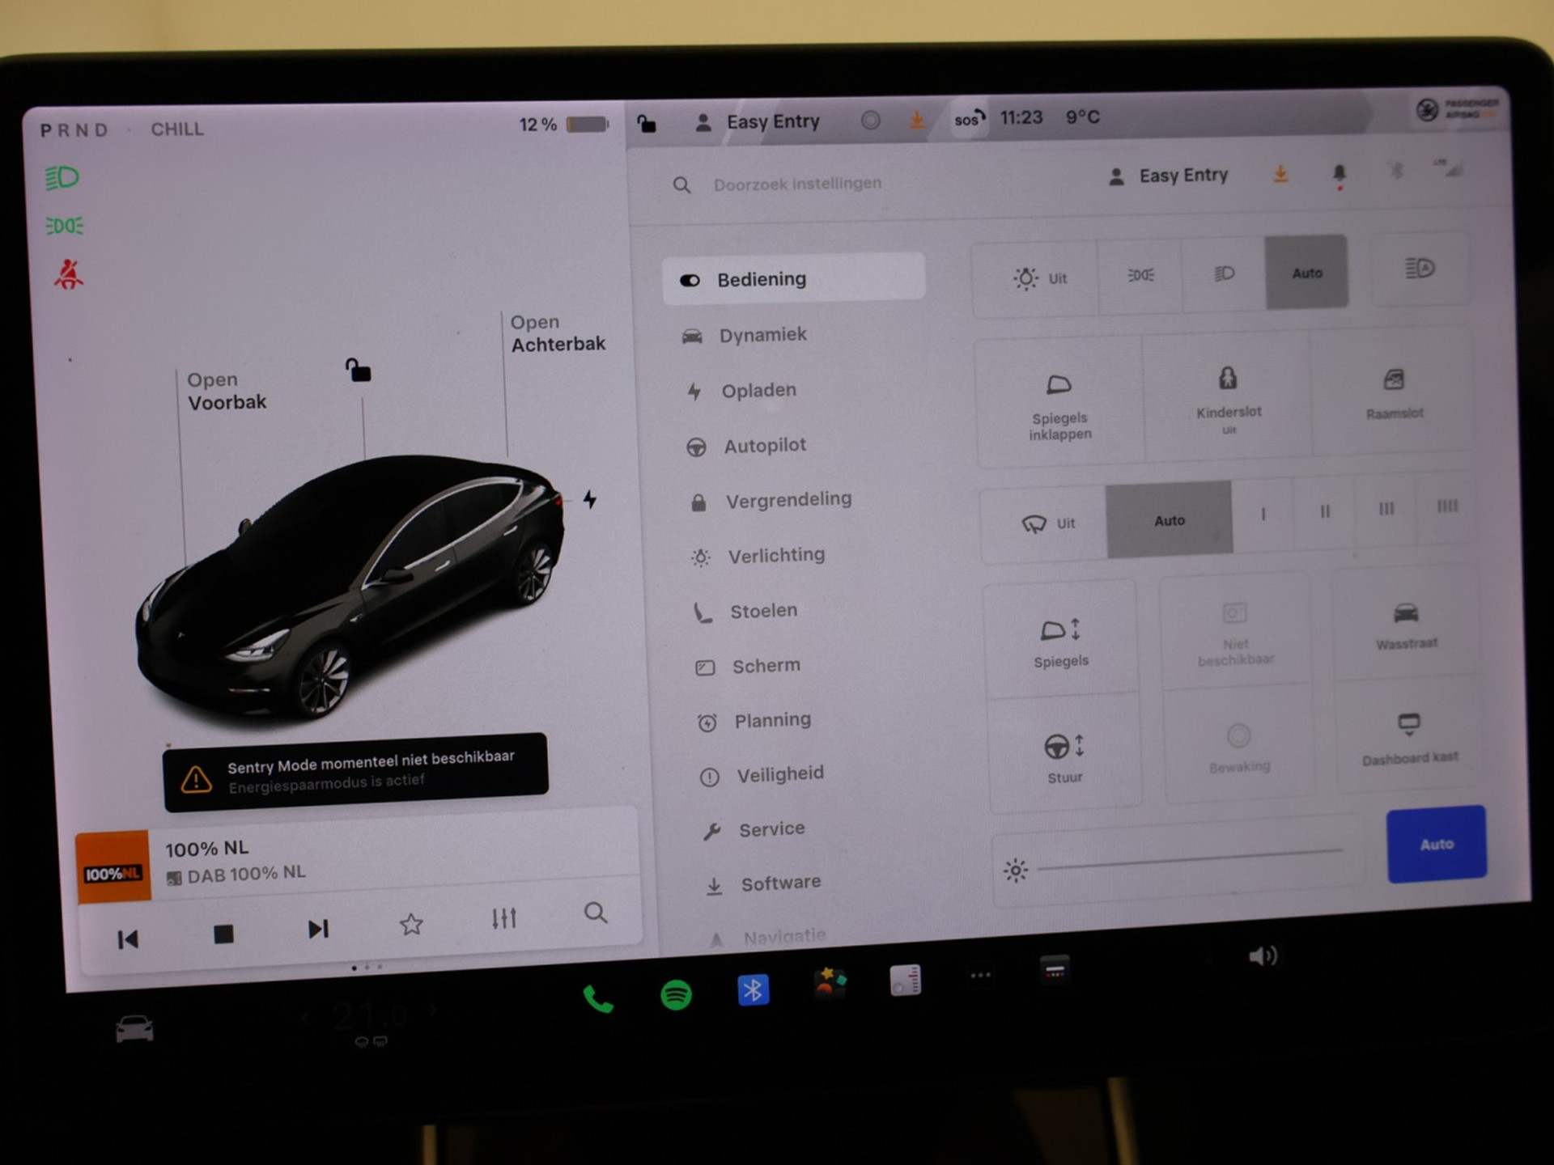Tap the green phone icon

(598, 1000)
